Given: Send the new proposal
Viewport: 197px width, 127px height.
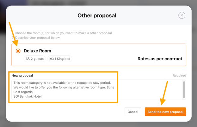Looking at the screenshot, I should coord(165,112).
